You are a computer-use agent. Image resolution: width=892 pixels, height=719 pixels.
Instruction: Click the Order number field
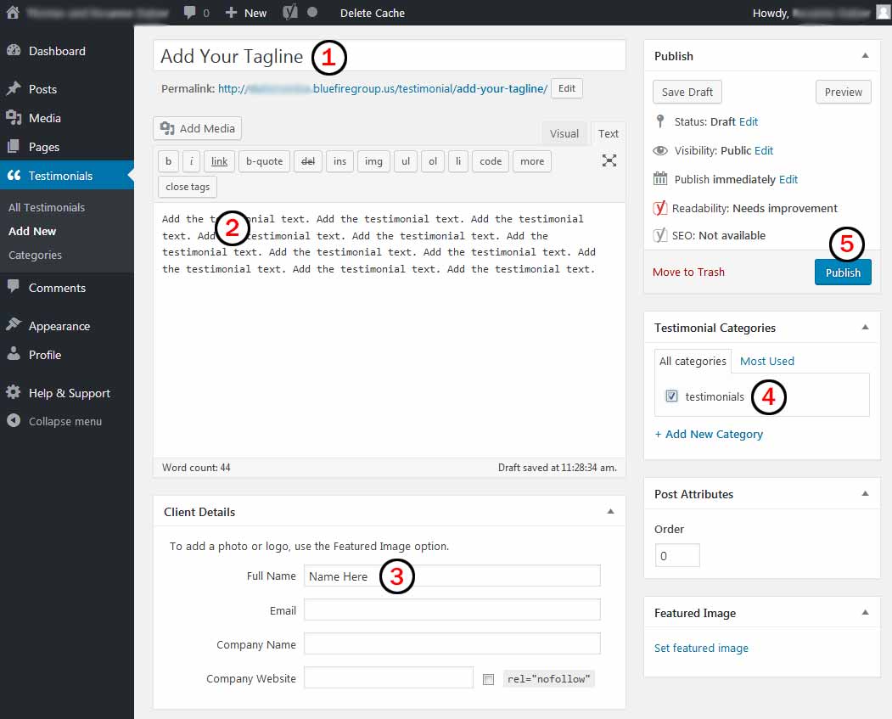[677, 555]
